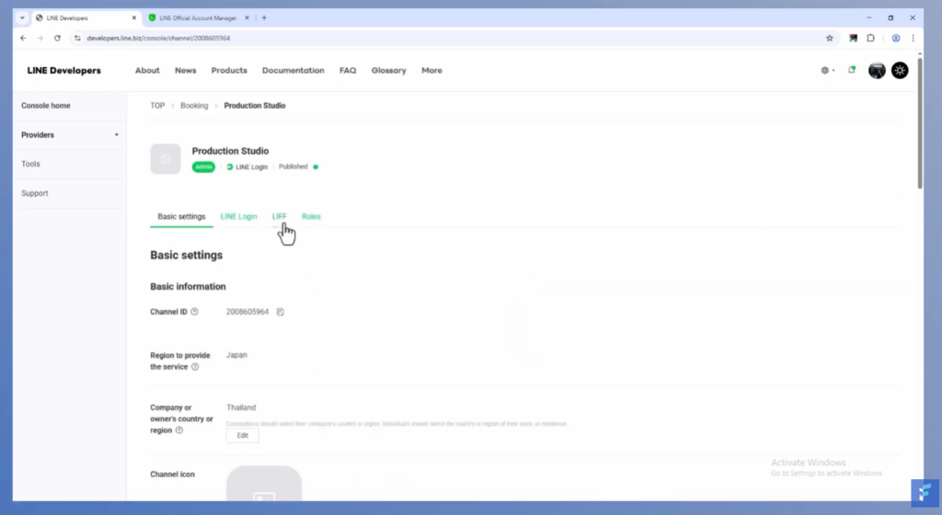Open the notifications icon in the header
Viewport: 942px width, 515px height.
click(x=852, y=70)
